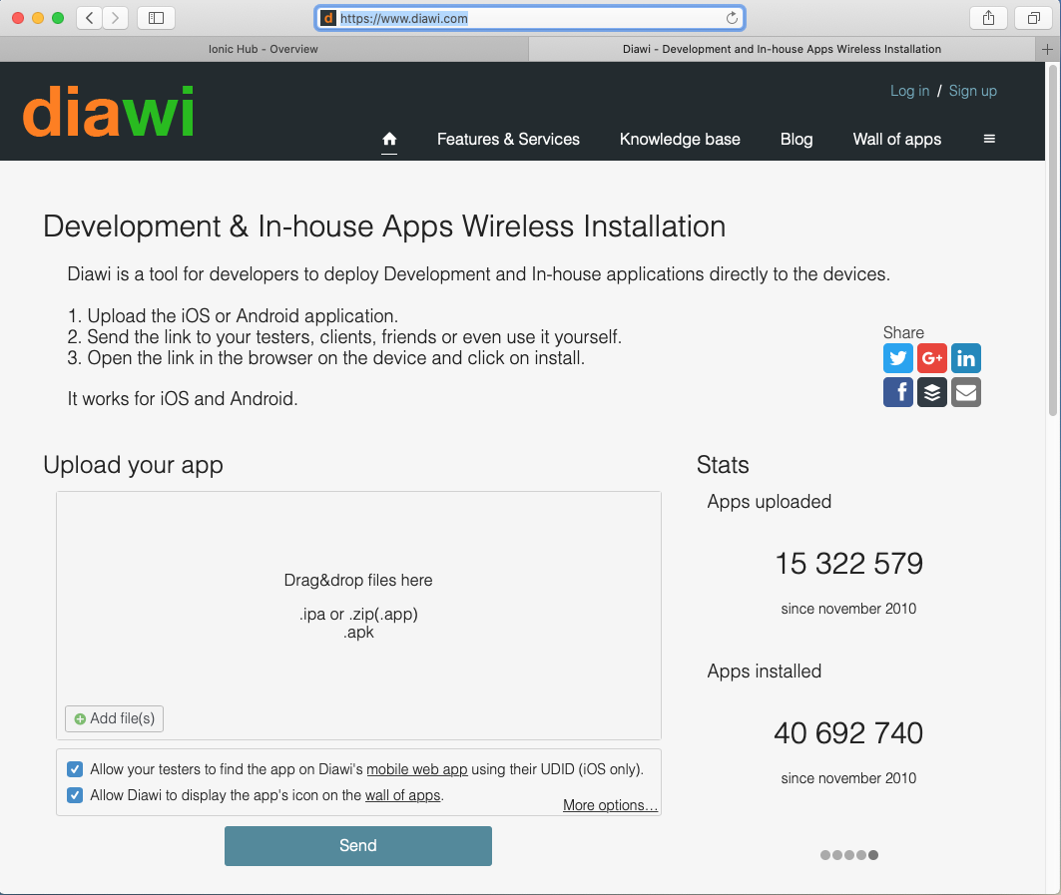Screen dimensions: 1061x895
Task: Open a new tab with plus button
Action: click(1047, 49)
